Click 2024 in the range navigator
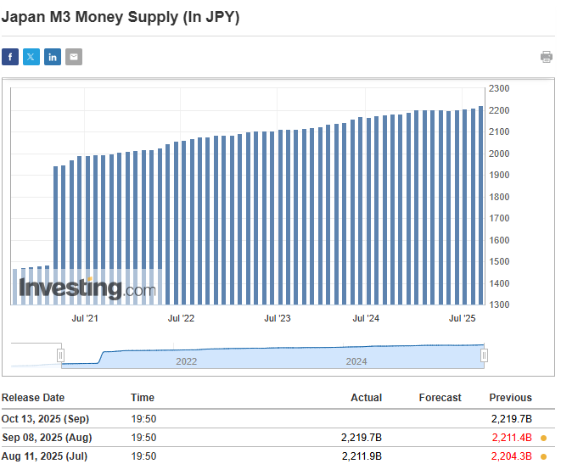 [356, 361]
